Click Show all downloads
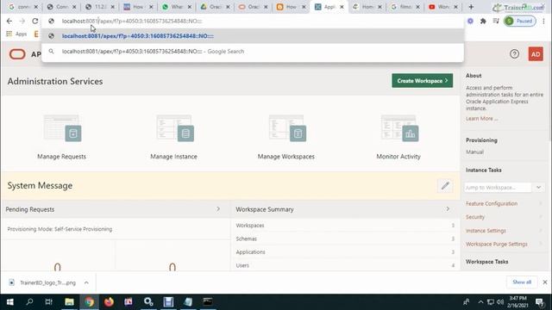 [522, 282]
